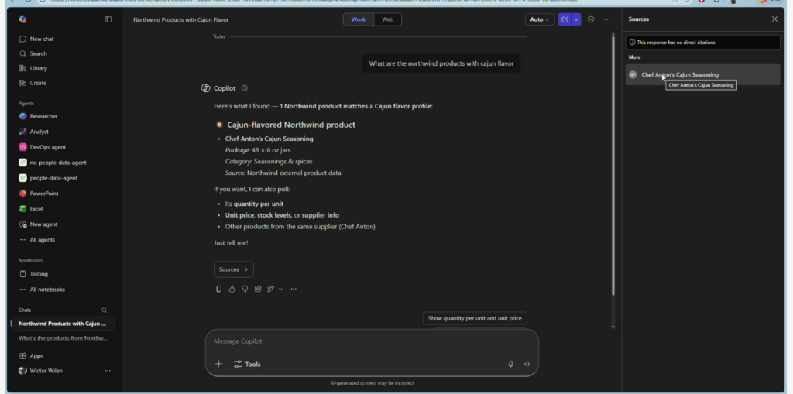Open Apps in the sidebar
Viewport: 793px width, 394px height.
tap(31, 356)
